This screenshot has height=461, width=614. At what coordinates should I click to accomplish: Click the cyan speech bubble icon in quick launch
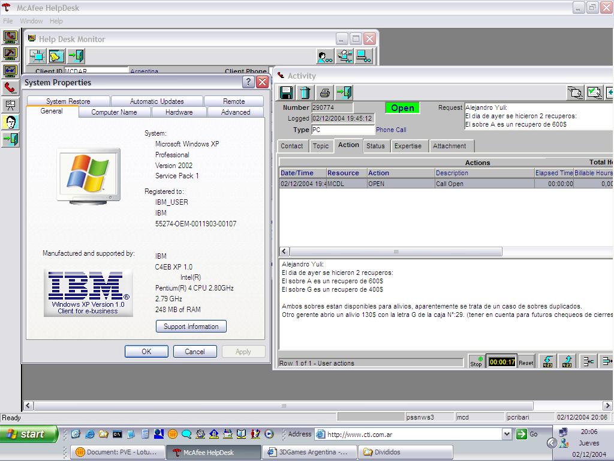click(x=186, y=434)
